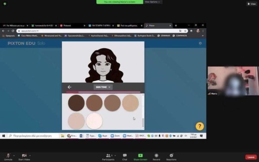The image size is (259, 162).
Task: Go back with the white arrow
Action: (x=69, y=87)
